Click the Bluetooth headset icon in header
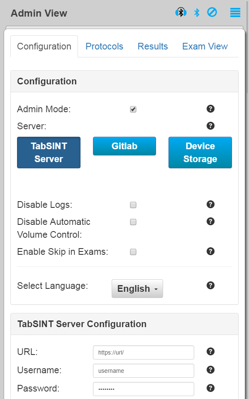This screenshot has width=249, height=399. [x=181, y=12]
